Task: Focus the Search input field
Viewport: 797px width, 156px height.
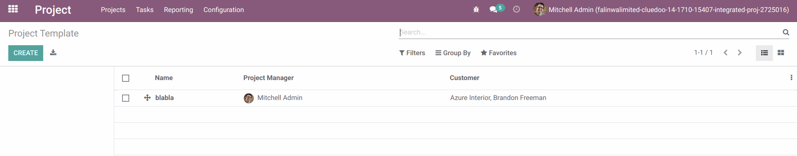Action: (590, 32)
